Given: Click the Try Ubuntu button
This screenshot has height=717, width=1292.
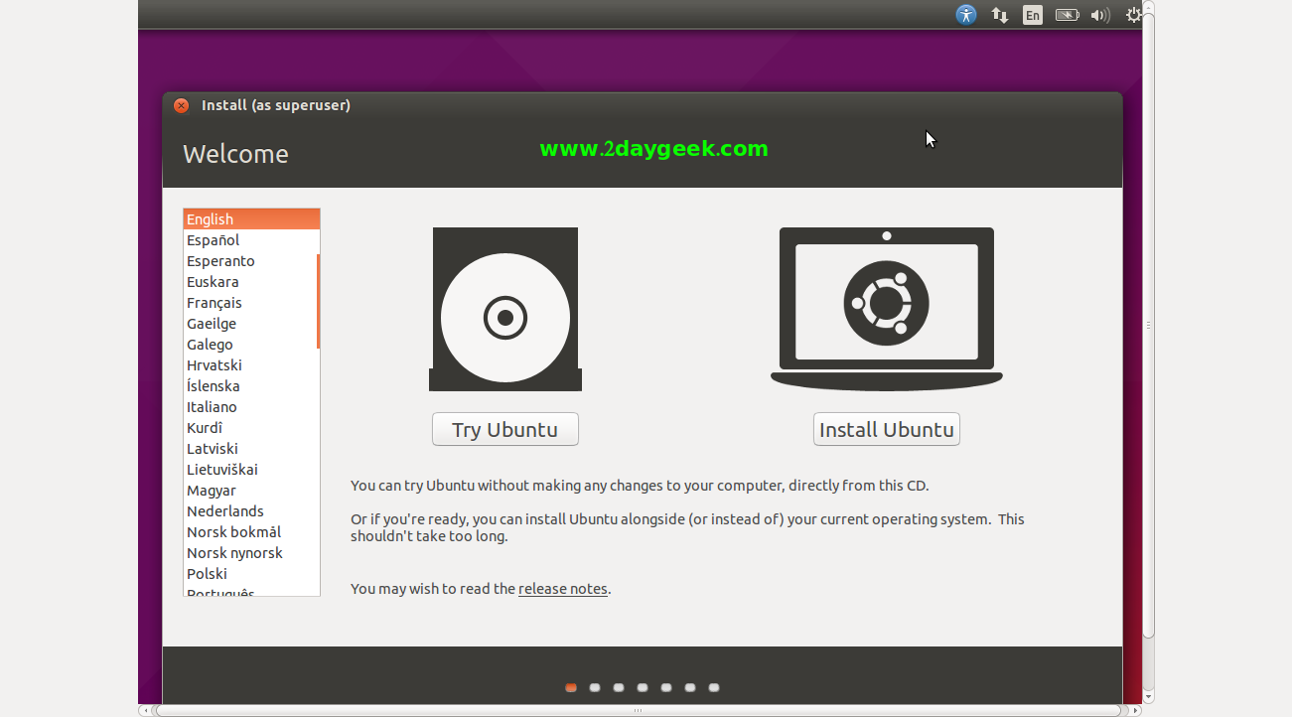Looking at the screenshot, I should click(x=505, y=429).
